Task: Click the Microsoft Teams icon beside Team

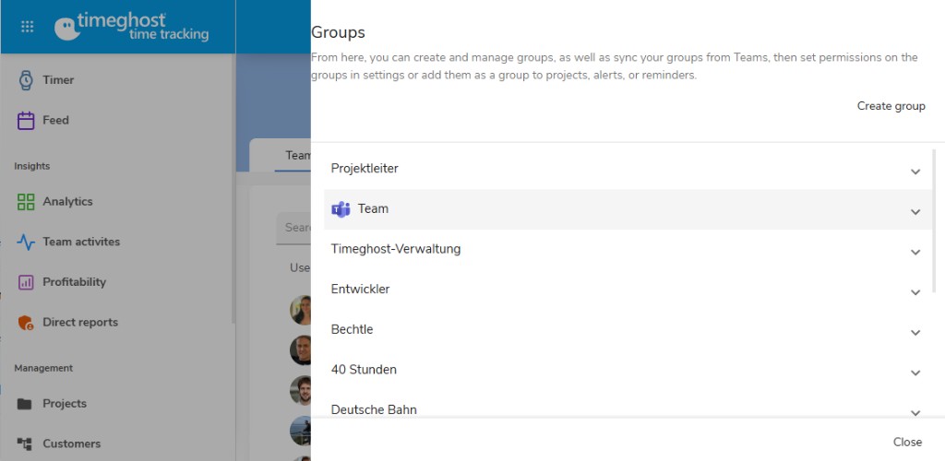Action: [x=341, y=209]
